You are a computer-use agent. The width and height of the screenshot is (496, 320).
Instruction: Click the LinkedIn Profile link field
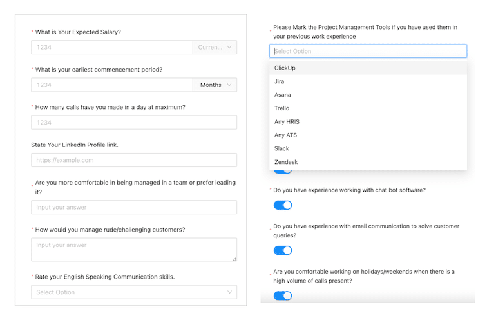tap(134, 160)
